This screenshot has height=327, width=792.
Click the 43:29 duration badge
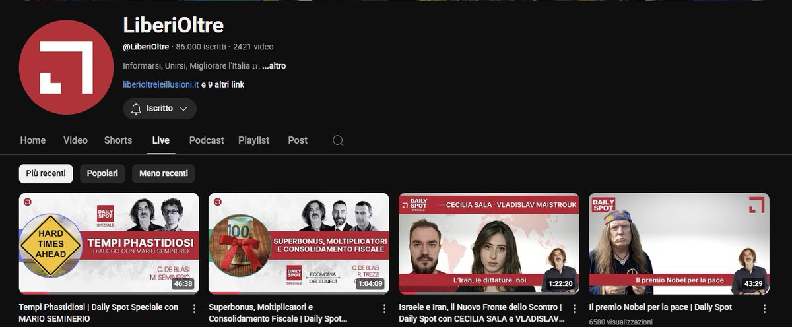pyautogui.click(x=753, y=284)
